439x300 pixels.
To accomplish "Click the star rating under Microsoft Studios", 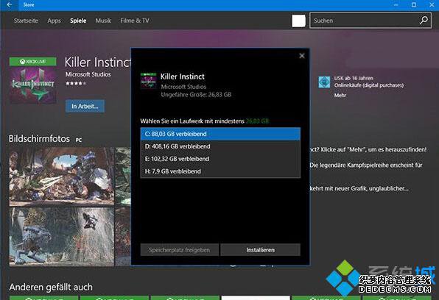I will pyautogui.click(x=76, y=83).
